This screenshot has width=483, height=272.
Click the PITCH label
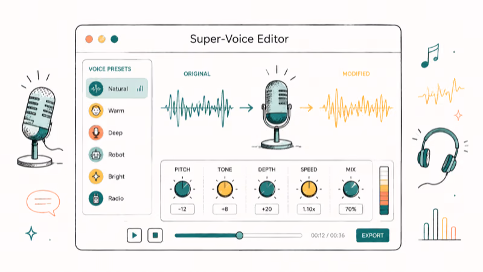pos(182,170)
